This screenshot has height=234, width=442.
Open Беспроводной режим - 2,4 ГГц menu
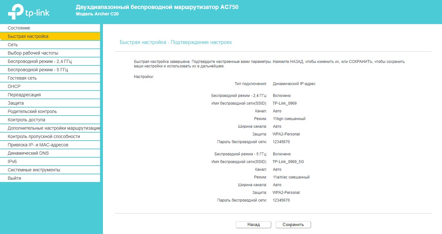pos(50,61)
